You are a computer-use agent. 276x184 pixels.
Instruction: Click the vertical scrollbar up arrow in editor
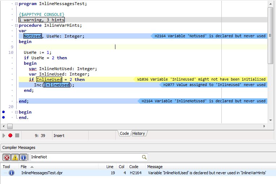click(271, 4)
